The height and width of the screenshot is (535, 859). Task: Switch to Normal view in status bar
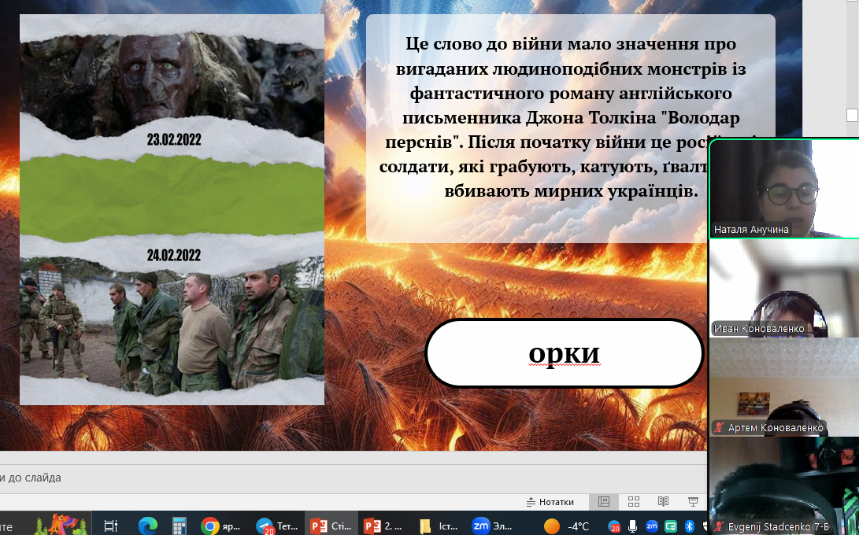(604, 502)
